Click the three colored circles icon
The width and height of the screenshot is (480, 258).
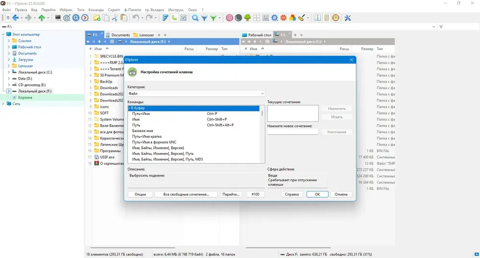coord(293,18)
